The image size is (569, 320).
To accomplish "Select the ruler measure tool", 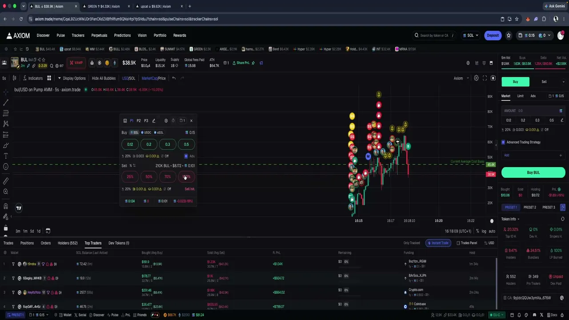I will pos(6,181).
